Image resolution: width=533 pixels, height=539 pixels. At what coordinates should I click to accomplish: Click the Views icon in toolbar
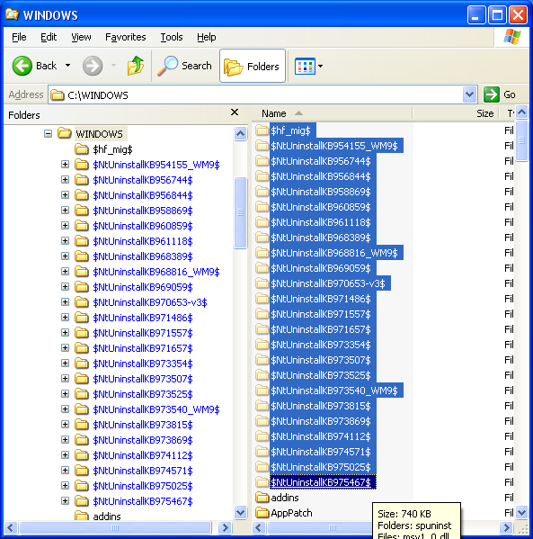click(x=305, y=66)
